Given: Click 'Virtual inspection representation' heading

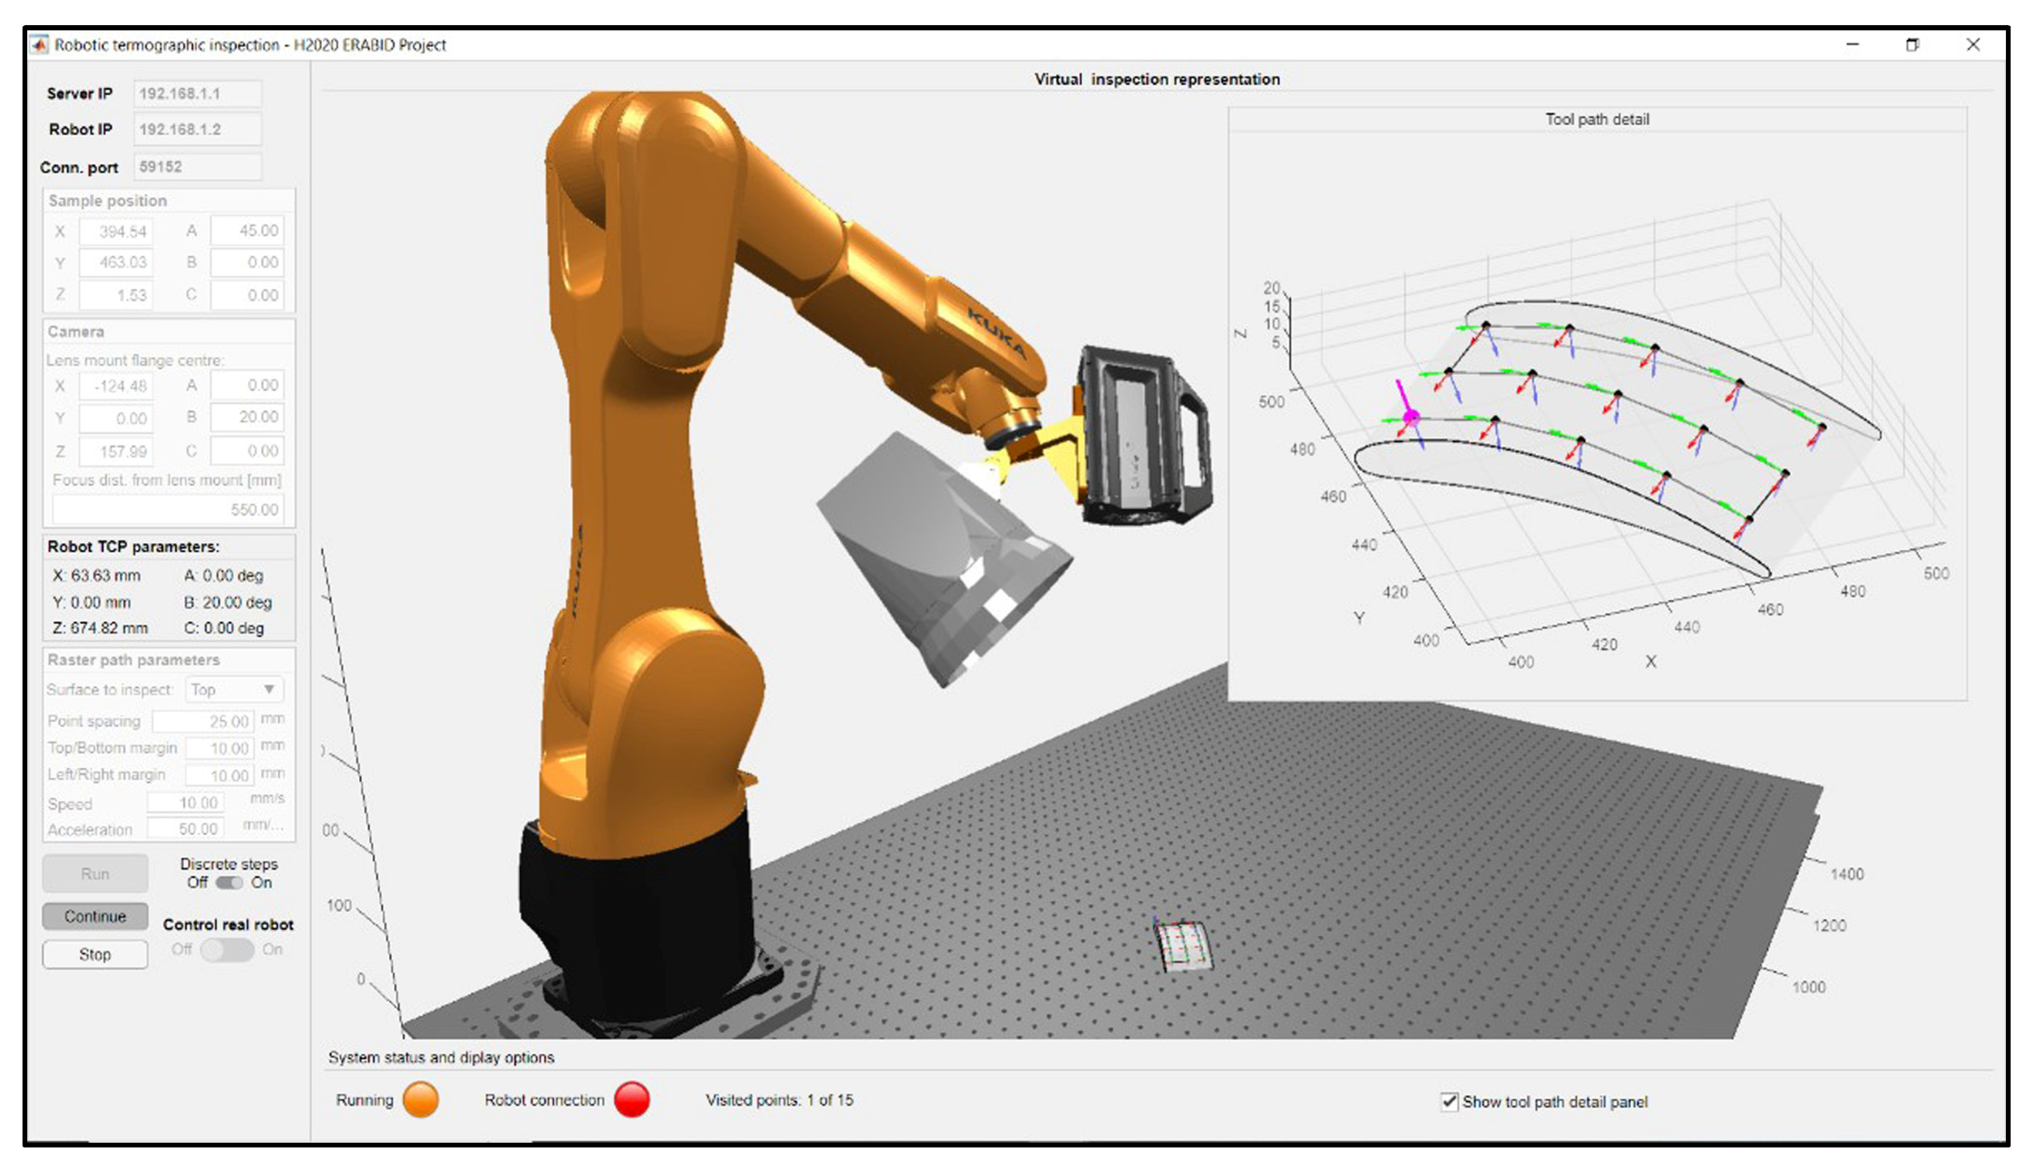Looking at the screenshot, I should tap(1157, 79).
